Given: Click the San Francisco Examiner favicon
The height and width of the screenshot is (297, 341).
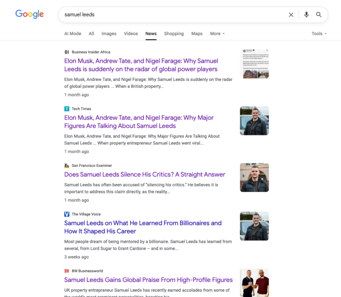Looking at the screenshot, I should 67,166.
